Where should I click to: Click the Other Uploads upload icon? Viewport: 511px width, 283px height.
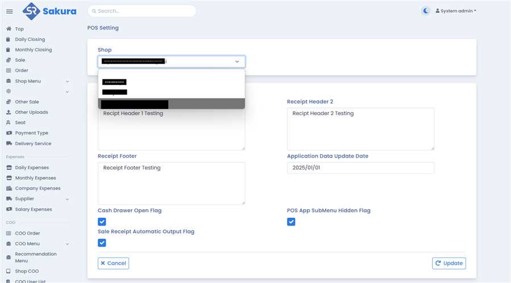pyautogui.click(x=9, y=112)
